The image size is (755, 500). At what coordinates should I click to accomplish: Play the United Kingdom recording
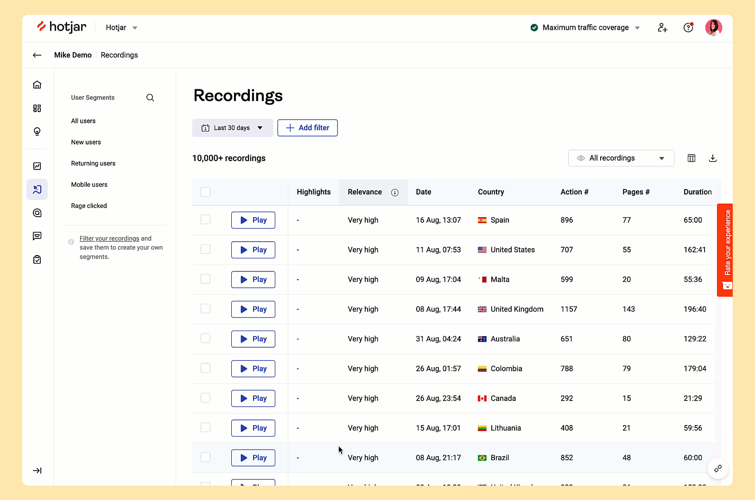click(253, 309)
